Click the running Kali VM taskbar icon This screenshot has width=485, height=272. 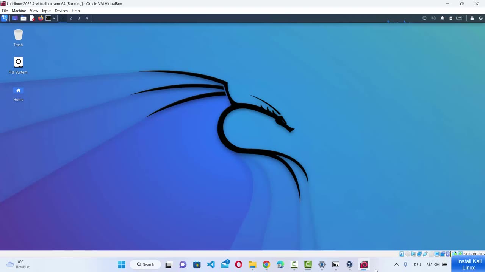[364, 264]
